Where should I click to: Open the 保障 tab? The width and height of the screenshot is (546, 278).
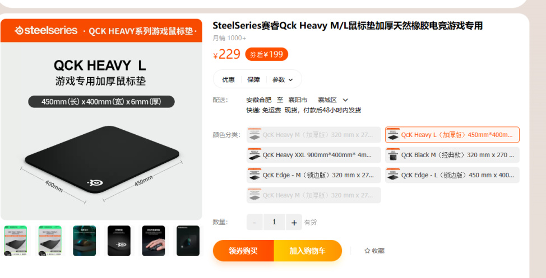[253, 79]
